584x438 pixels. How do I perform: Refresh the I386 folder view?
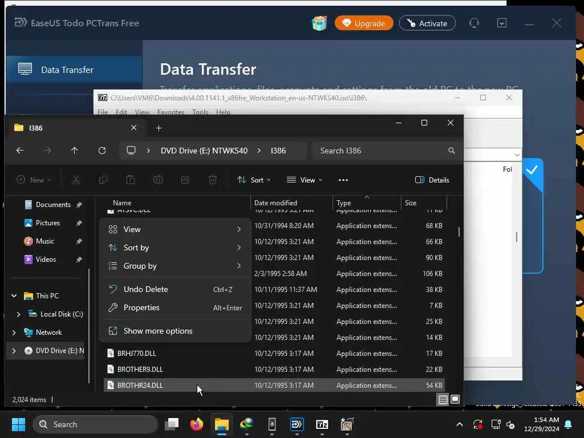102,151
